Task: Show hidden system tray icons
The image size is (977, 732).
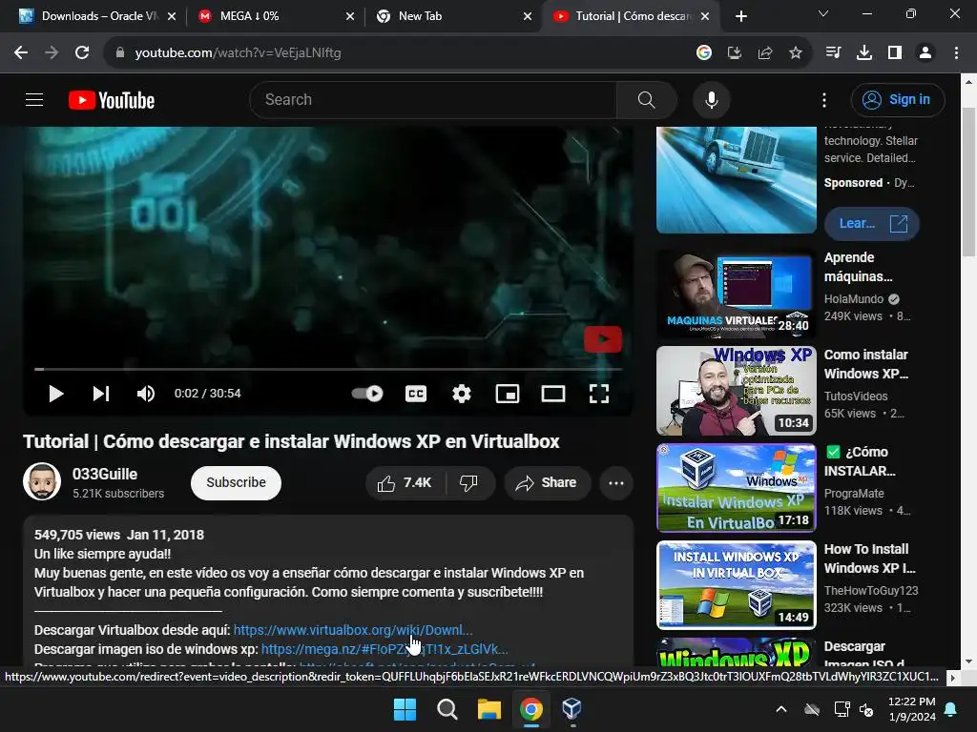Action: tap(780, 709)
